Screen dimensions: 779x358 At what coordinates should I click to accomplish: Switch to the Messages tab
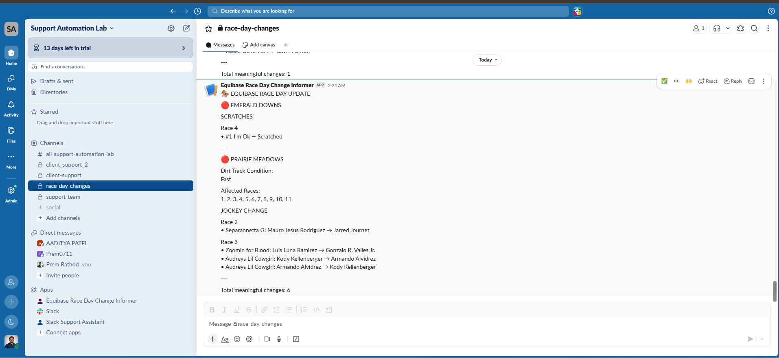click(220, 45)
